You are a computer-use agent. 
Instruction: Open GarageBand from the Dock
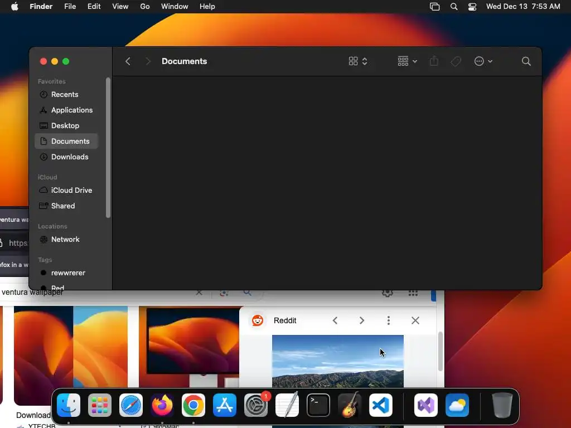point(350,405)
